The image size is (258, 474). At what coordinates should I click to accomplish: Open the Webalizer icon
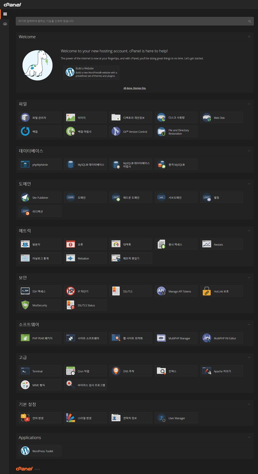(71, 258)
